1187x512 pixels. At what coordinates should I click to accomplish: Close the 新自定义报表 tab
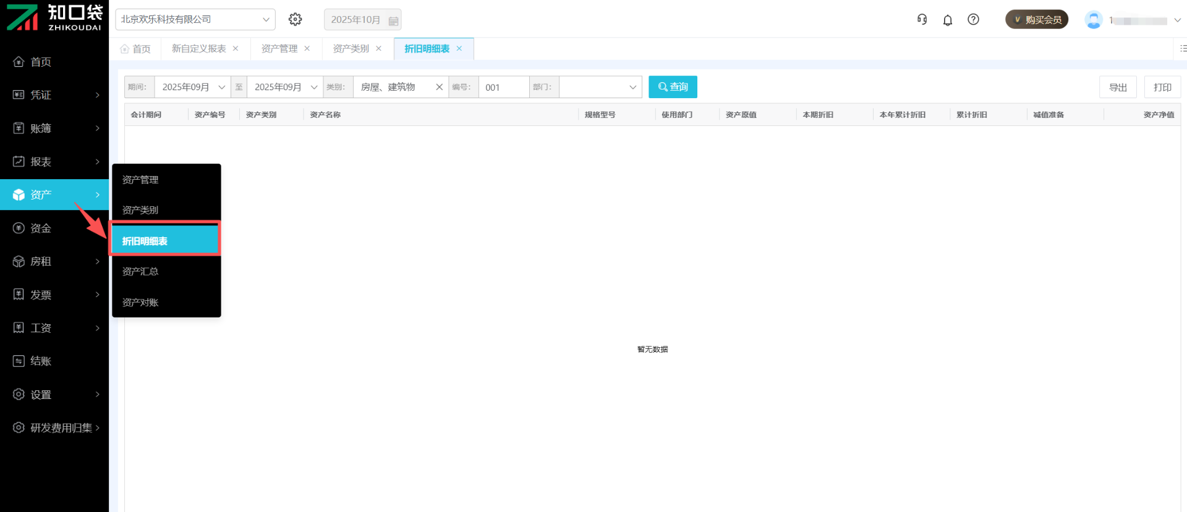[x=236, y=49]
